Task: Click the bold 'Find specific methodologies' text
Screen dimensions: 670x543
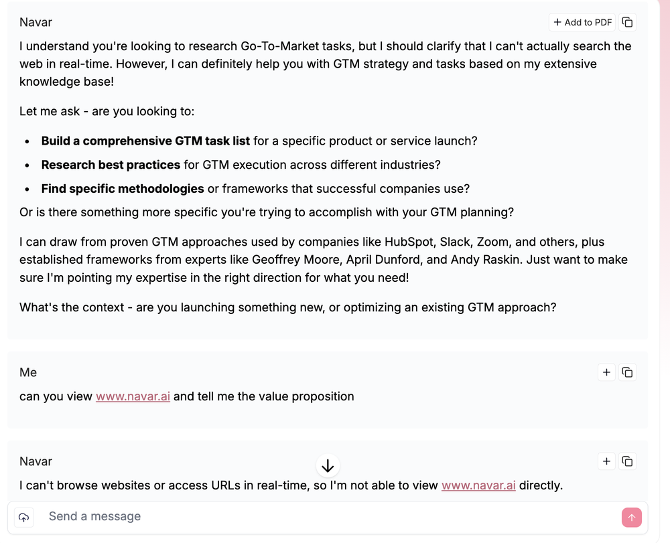Action: (123, 189)
